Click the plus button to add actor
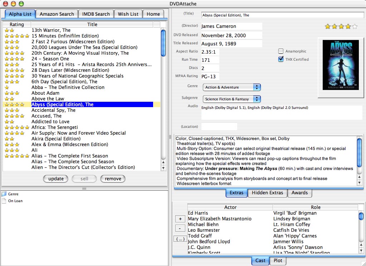 point(180,219)
